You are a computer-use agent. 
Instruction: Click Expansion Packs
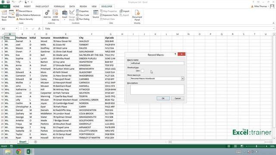(x=109, y=15)
